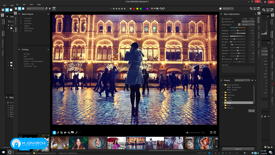Zoom image to 1:1 view

click(x=211, y=133)
